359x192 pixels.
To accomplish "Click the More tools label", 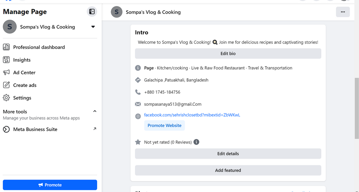I will click(15, 112).
